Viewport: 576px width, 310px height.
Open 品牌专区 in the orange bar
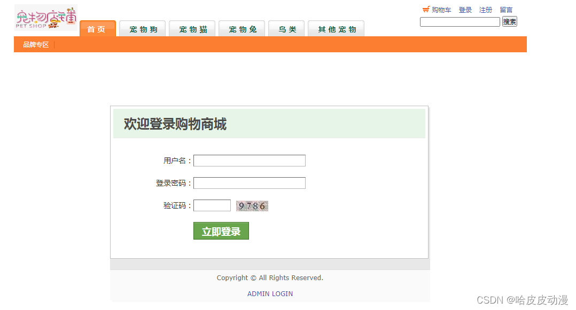pyautogui.click(x=36, y=45)
